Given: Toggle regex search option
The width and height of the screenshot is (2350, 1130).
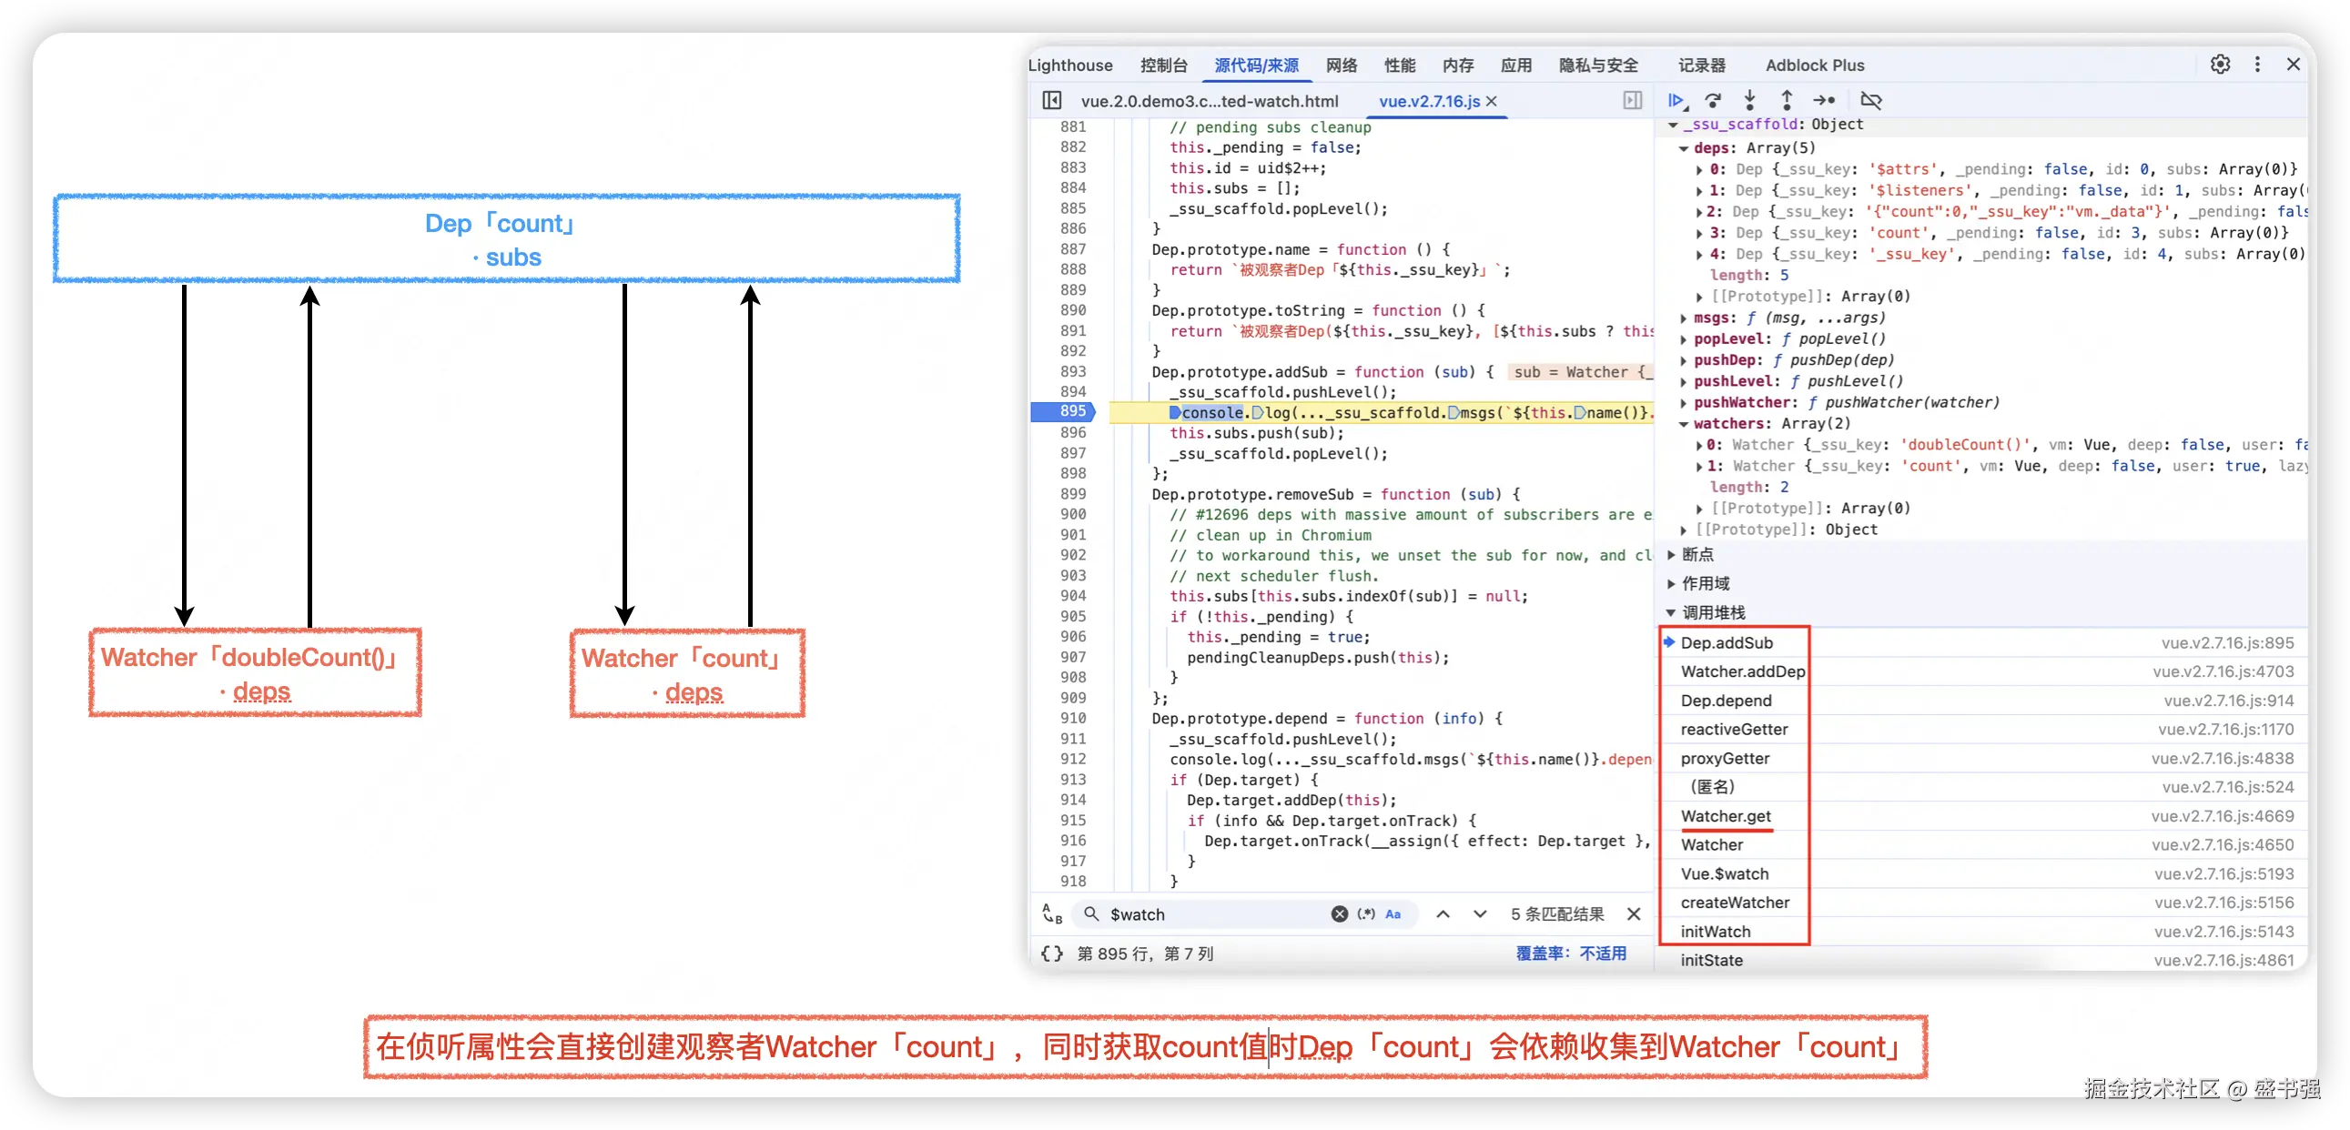Looking at the screenshot, I should pyautogui.click(x=1365, y=913).
